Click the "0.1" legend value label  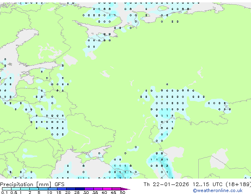tap(4, 192)
